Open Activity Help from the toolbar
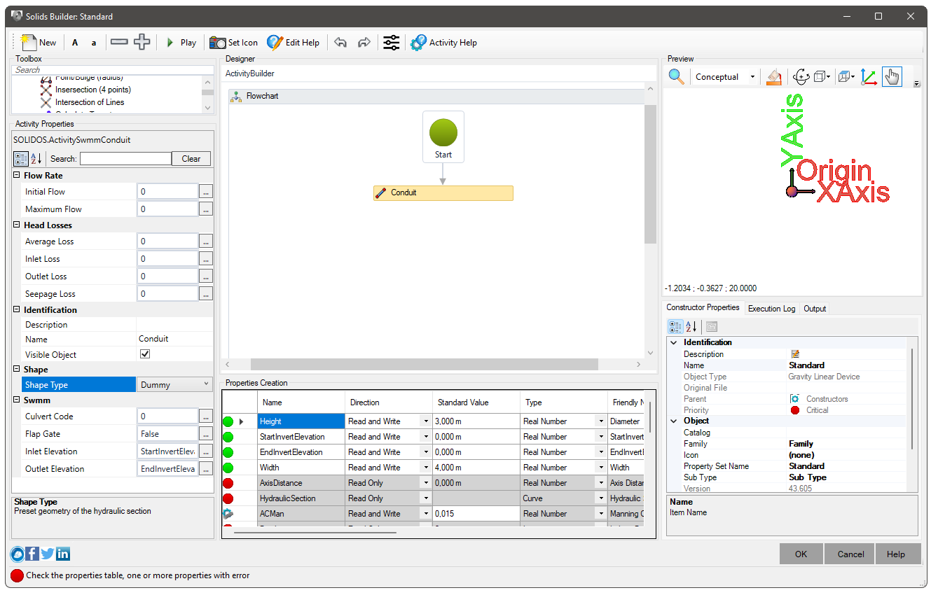The image size is (938, 595). point(444,43)
